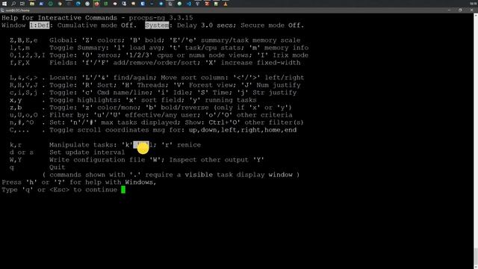Image resolution: width=478 pixels, height=269 pixels.
Task: Click 'summary/task memory scale' text
Action: [251, 40]
